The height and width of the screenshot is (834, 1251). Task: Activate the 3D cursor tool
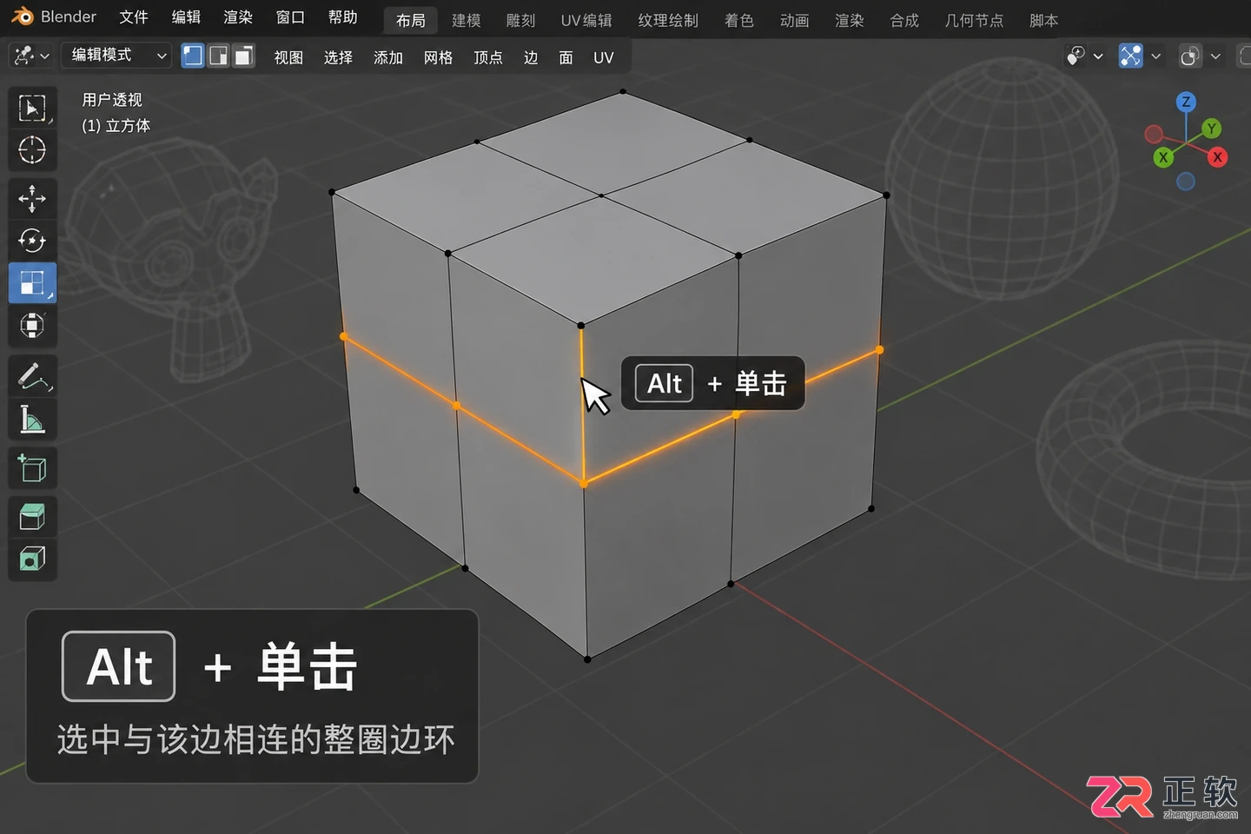32,150
